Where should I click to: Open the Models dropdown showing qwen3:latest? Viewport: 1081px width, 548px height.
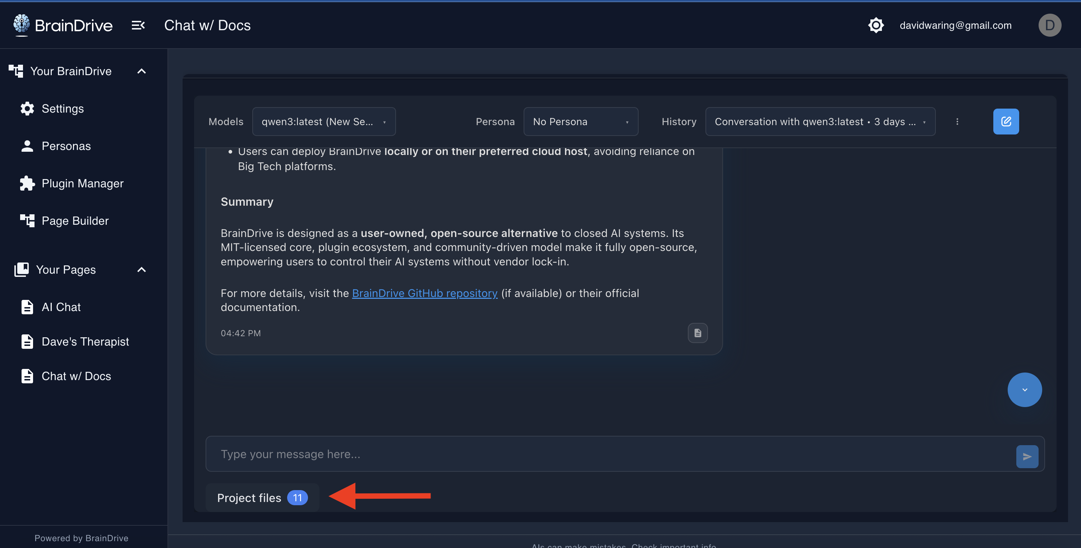click(x=323, y=122)
